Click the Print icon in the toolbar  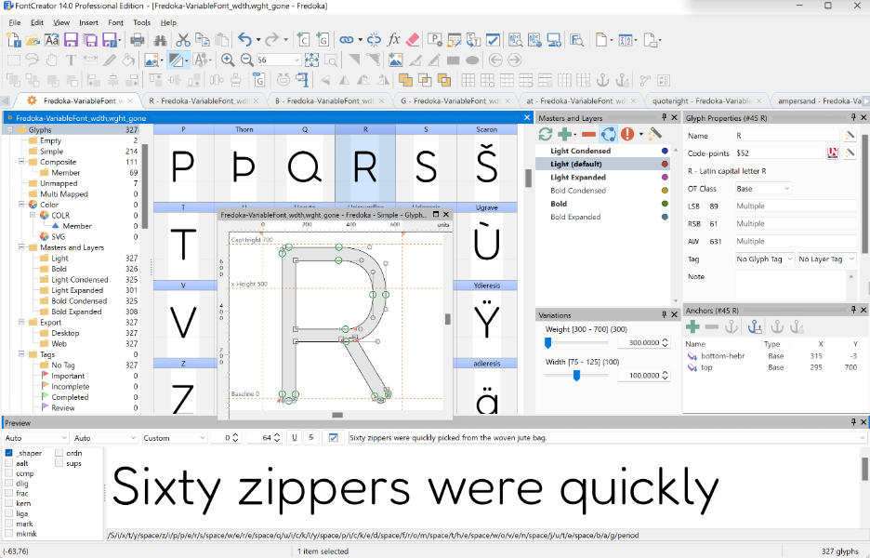tap(138, 40)
